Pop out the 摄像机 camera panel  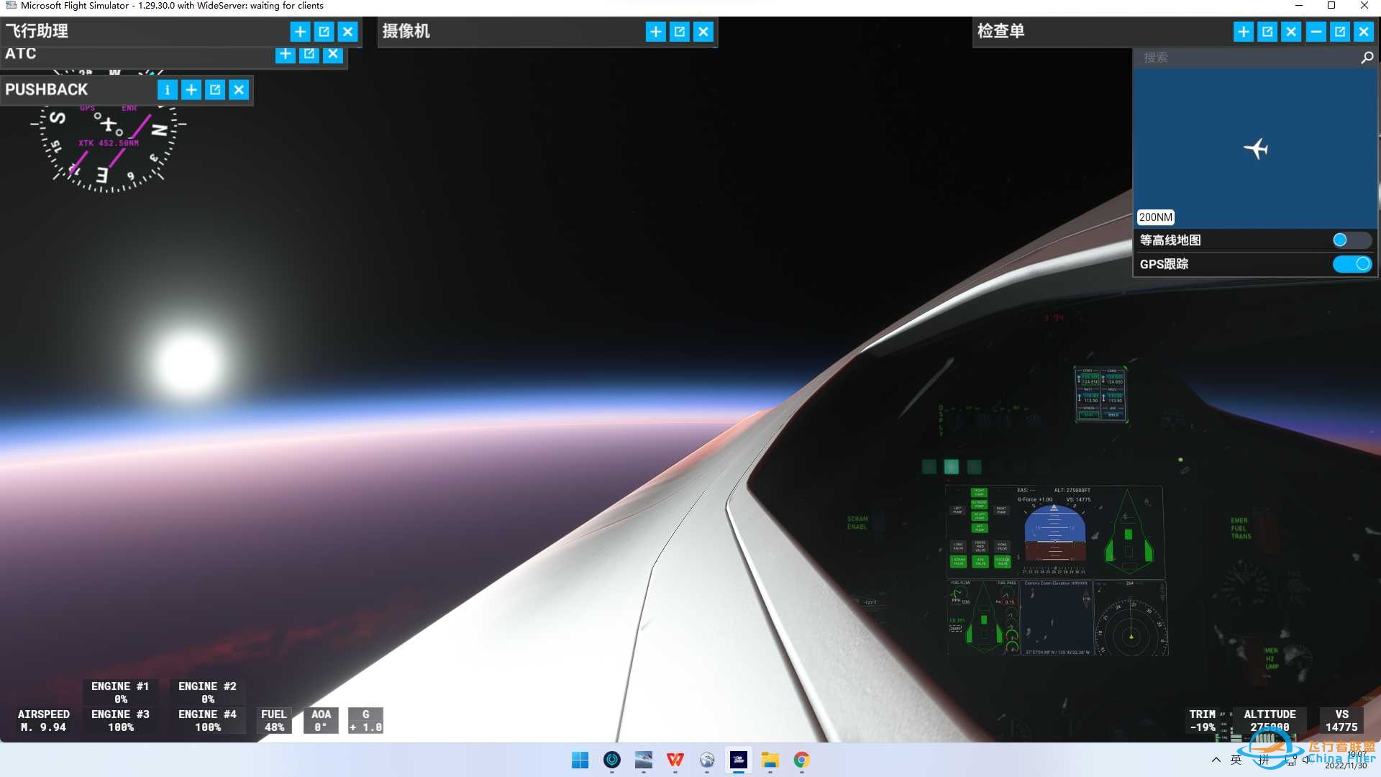(680, 32)
